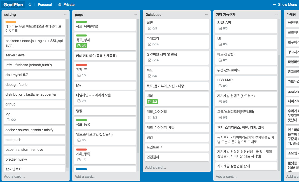299x182 pixels.
Task: Click the red label on the 계획_뷰 card
Action: tap(81, 65)
